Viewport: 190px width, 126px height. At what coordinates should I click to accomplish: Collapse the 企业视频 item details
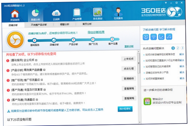tap(36, 60)
